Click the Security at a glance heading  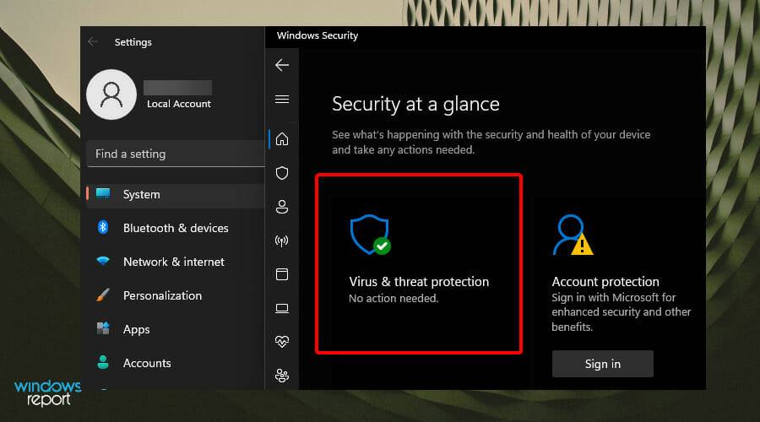pos(415,104)
